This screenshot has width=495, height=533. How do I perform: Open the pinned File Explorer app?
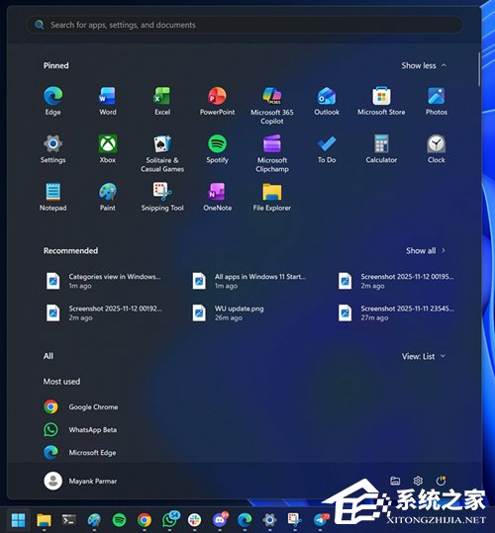[x=272, y=197]
